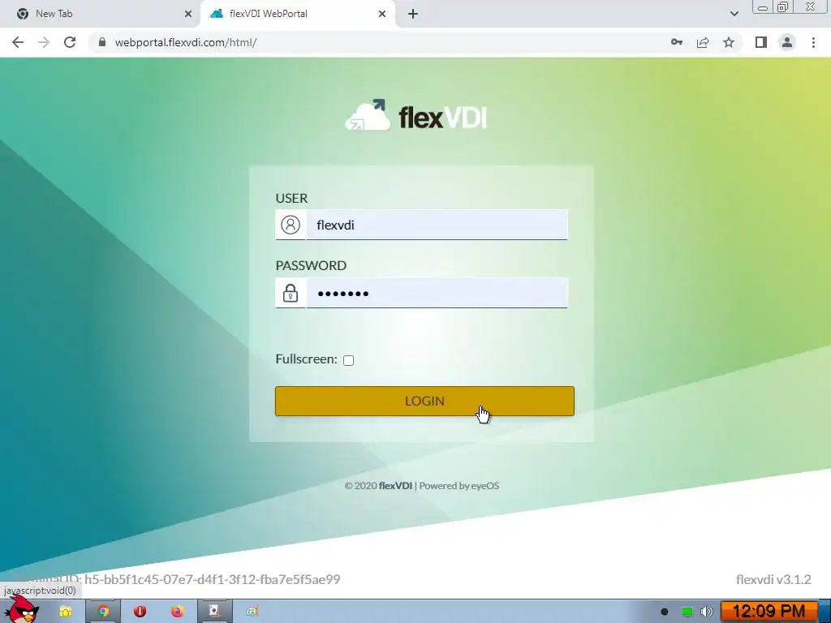This screenshot has height=623, width=831.
Task: Close the New Tab tab
Action: tap(188, 14)
